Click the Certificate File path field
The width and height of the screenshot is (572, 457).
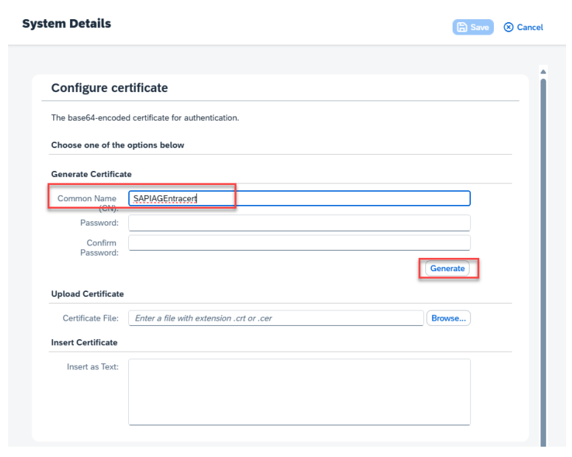[x=276, y=318]
